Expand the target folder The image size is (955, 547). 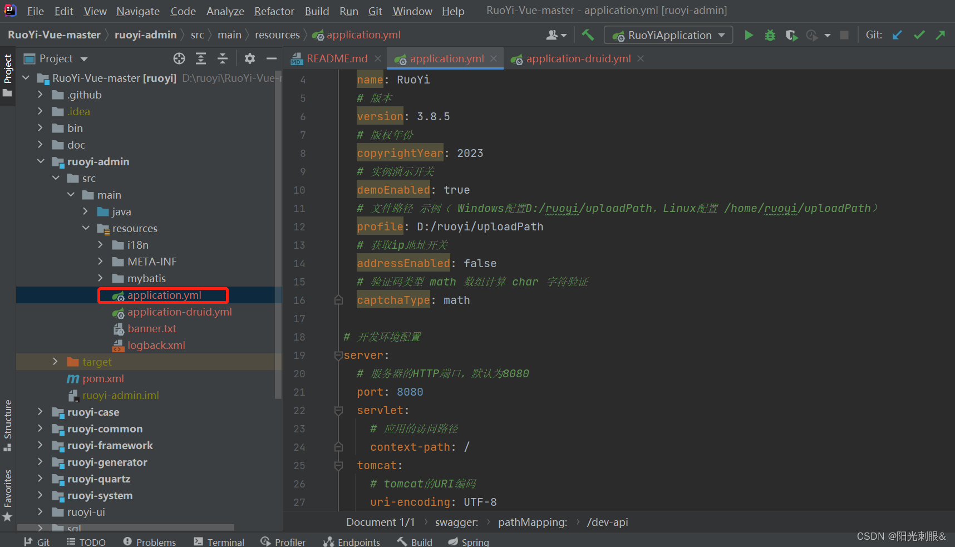click(55, 362)
